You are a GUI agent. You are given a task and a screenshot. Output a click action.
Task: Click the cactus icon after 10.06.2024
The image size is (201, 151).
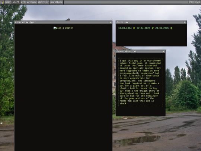tap(134, 28)
